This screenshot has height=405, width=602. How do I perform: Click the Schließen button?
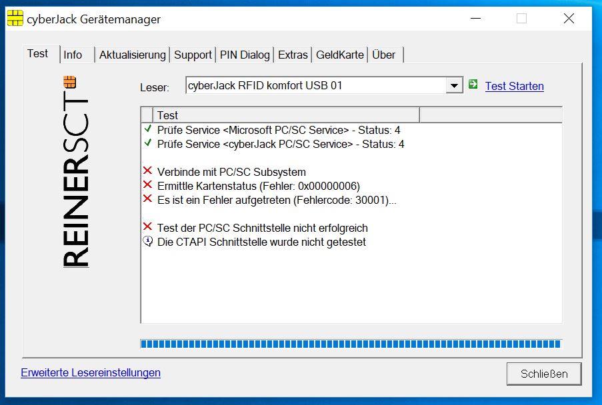(x=544, y=374)
